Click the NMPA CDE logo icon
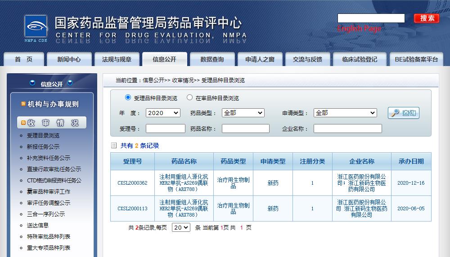This screenshot has height=257, width=450. pyautogui.click(x=36, y=28)
